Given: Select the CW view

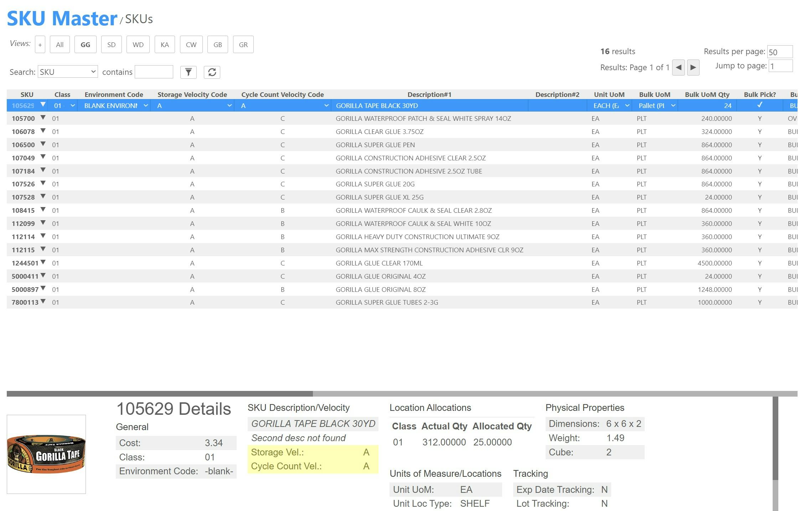Looking at the screenshot, I should coord(191,44).
